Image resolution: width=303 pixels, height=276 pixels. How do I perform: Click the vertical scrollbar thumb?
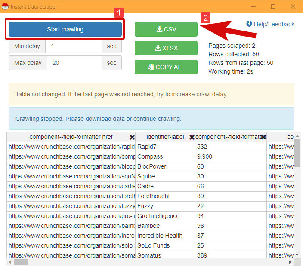tap(297, 153)
